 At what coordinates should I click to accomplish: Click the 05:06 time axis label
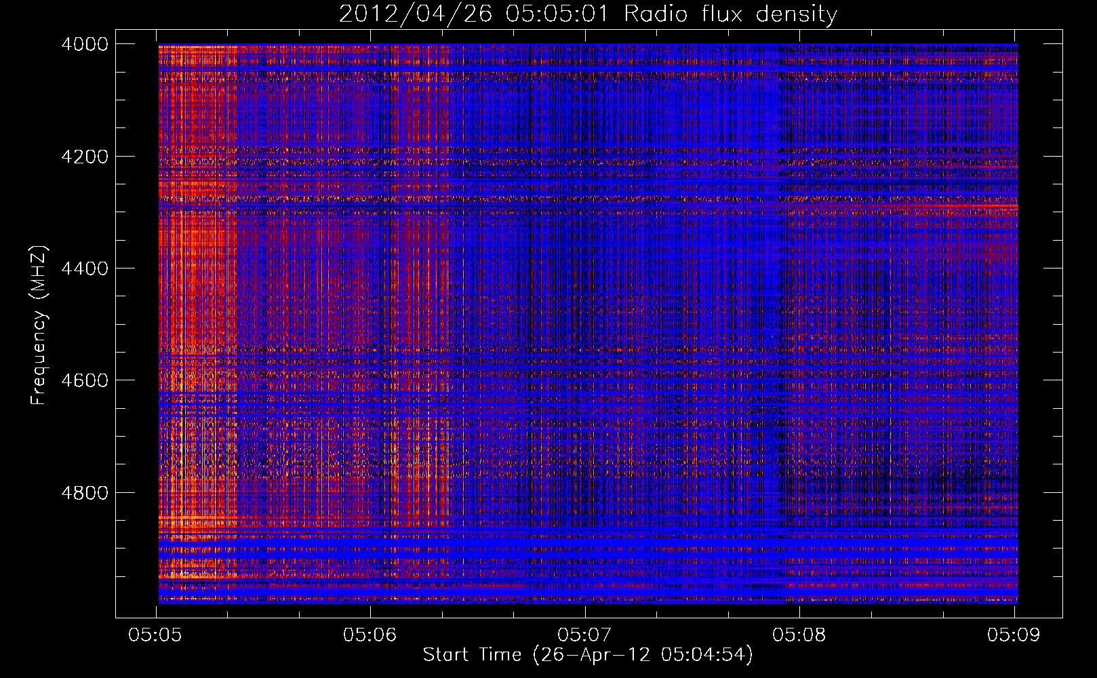point(370,635)
